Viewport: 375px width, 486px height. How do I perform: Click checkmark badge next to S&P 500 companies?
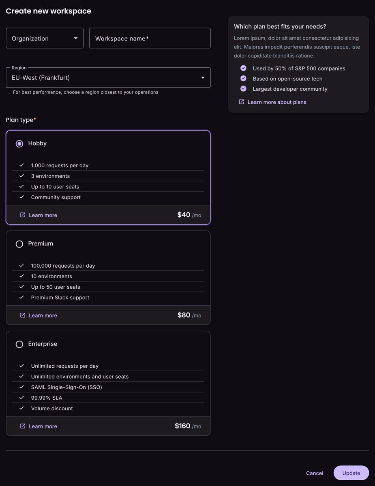(243, 68)
